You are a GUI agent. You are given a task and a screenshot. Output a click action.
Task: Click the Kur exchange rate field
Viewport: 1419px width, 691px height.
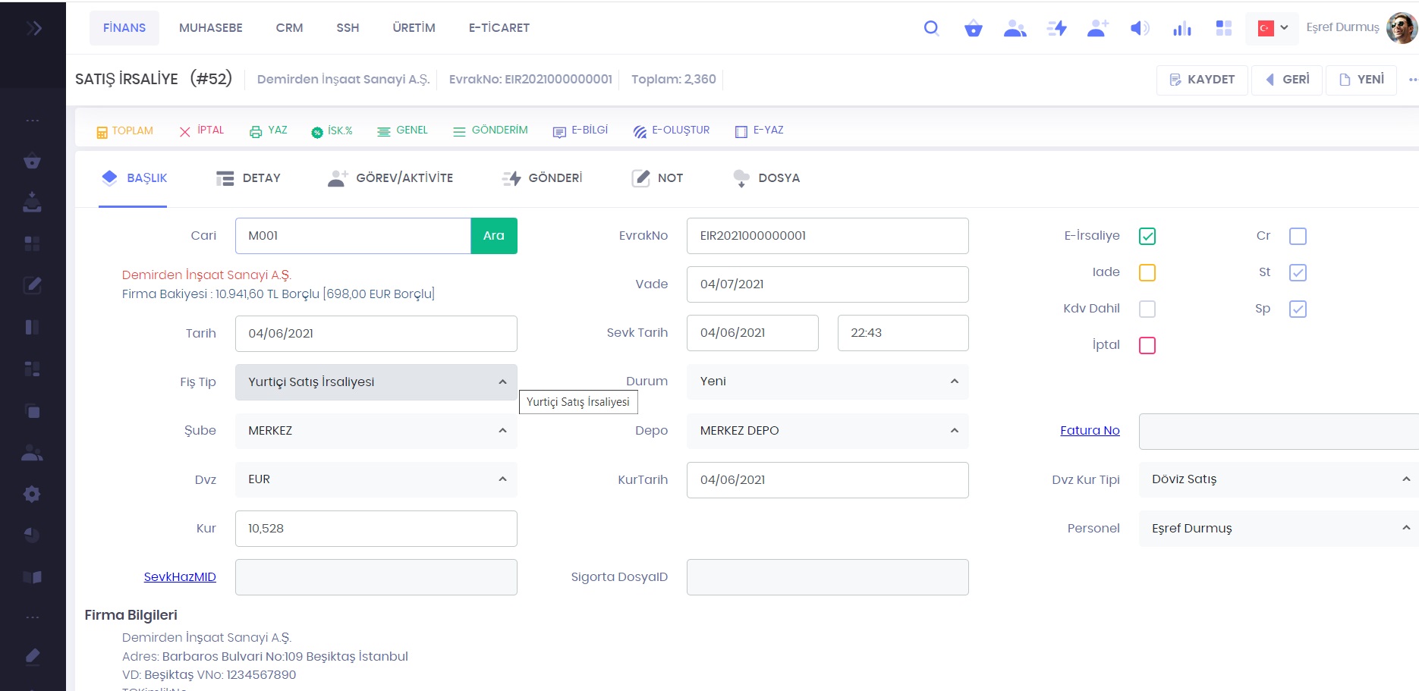coord(376,529)
